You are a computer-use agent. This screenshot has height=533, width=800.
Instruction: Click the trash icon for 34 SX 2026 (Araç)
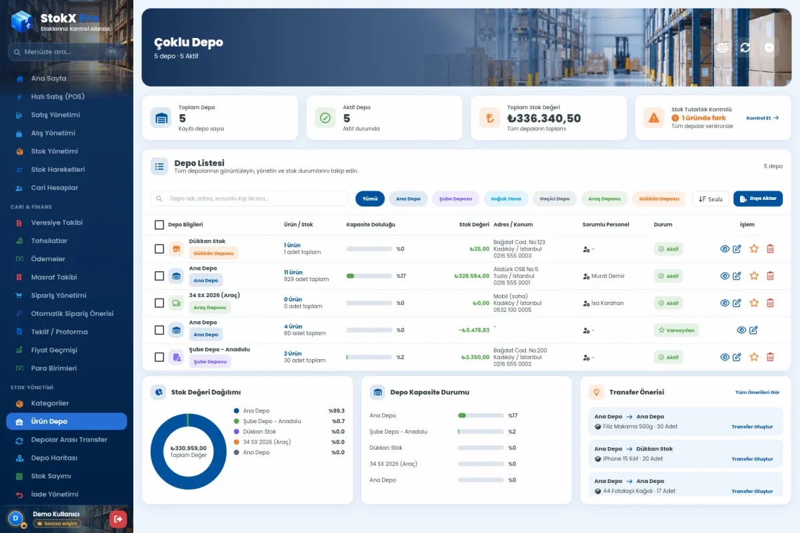click(x=770, y=302)
